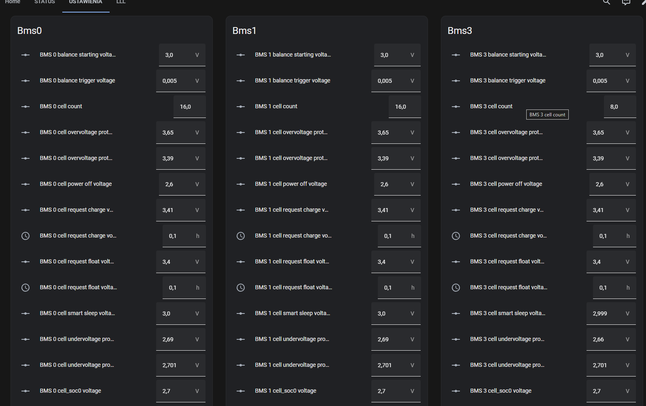
Task: Edit BMS 1 cell smart sleep voltage 3,0
Action: (396, 313)
